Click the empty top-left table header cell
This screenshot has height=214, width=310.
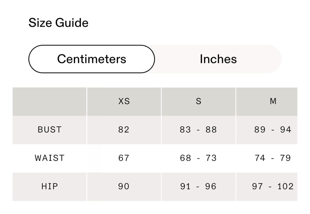(x=50, y=101)
